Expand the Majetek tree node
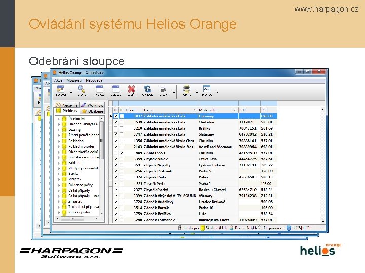365x273 pixels. click(x=59, y=179)
